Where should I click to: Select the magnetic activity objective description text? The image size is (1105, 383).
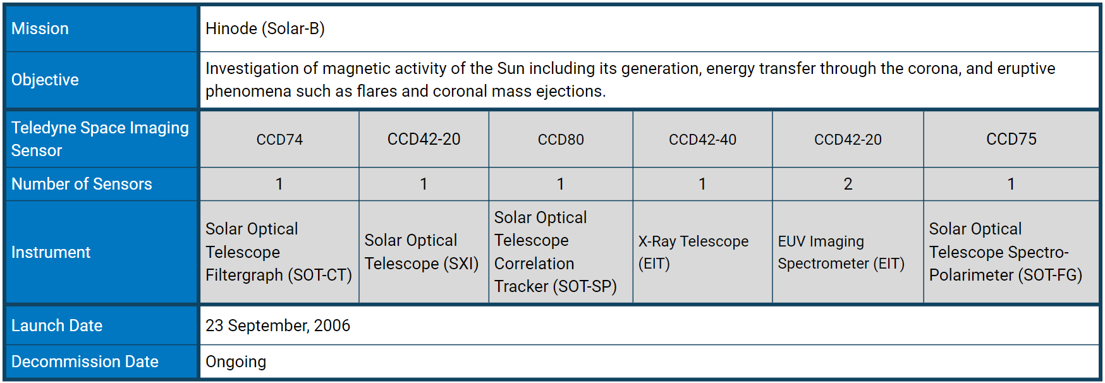click(x=630, y=80)
